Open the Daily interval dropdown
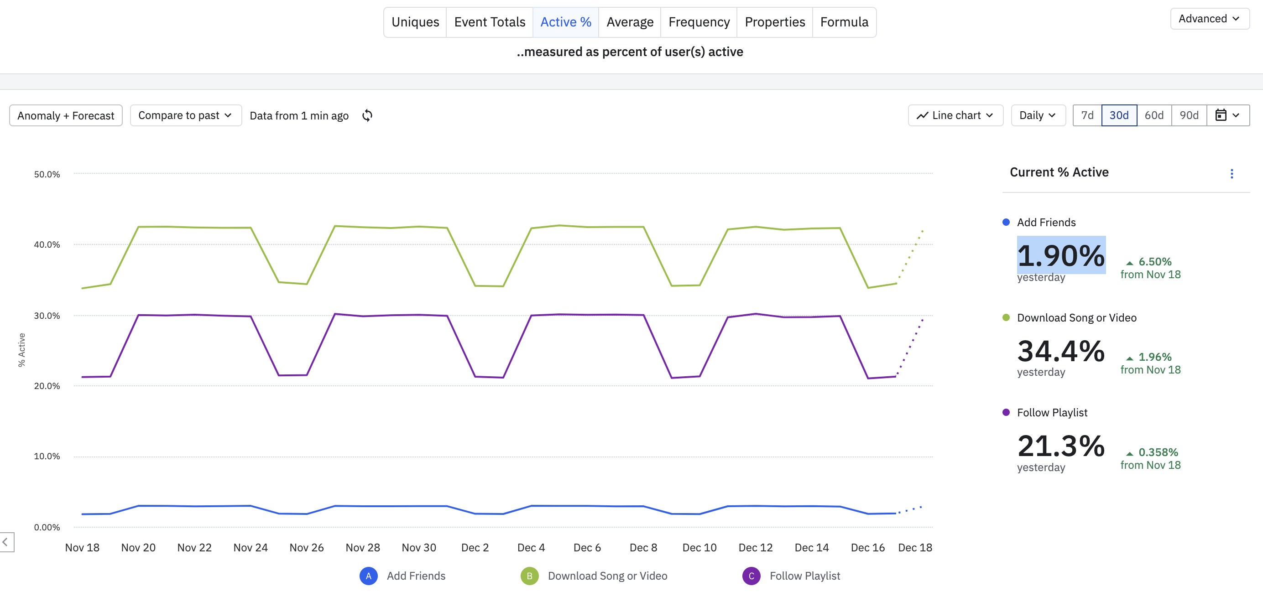Viewport: 1263px width, 602px height. click(1038, 115)
